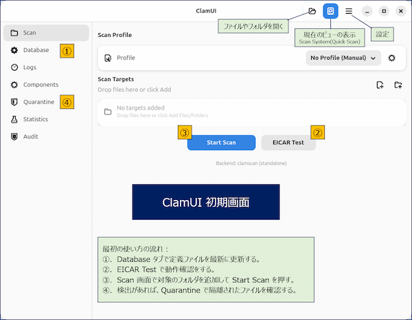Go to the Logs view

(x=46, y=67)
